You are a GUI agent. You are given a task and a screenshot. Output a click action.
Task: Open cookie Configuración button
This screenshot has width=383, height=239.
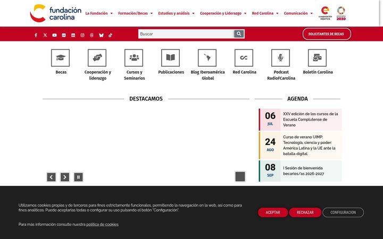[343, 212]
